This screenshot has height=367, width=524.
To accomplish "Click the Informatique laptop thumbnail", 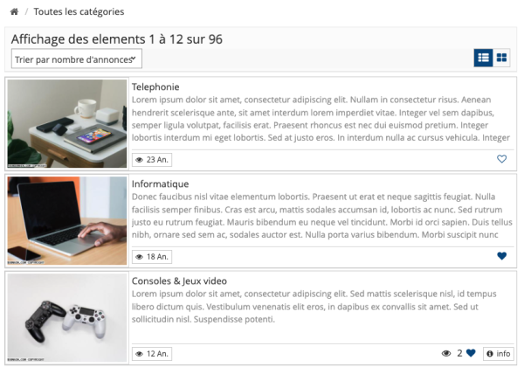I will (x=67, y=220).
